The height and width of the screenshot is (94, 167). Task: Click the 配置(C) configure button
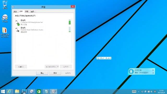coord(21,67)
